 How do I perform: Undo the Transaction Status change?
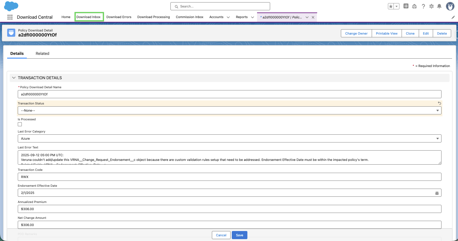pyautogui.click(x=439, y=103)
